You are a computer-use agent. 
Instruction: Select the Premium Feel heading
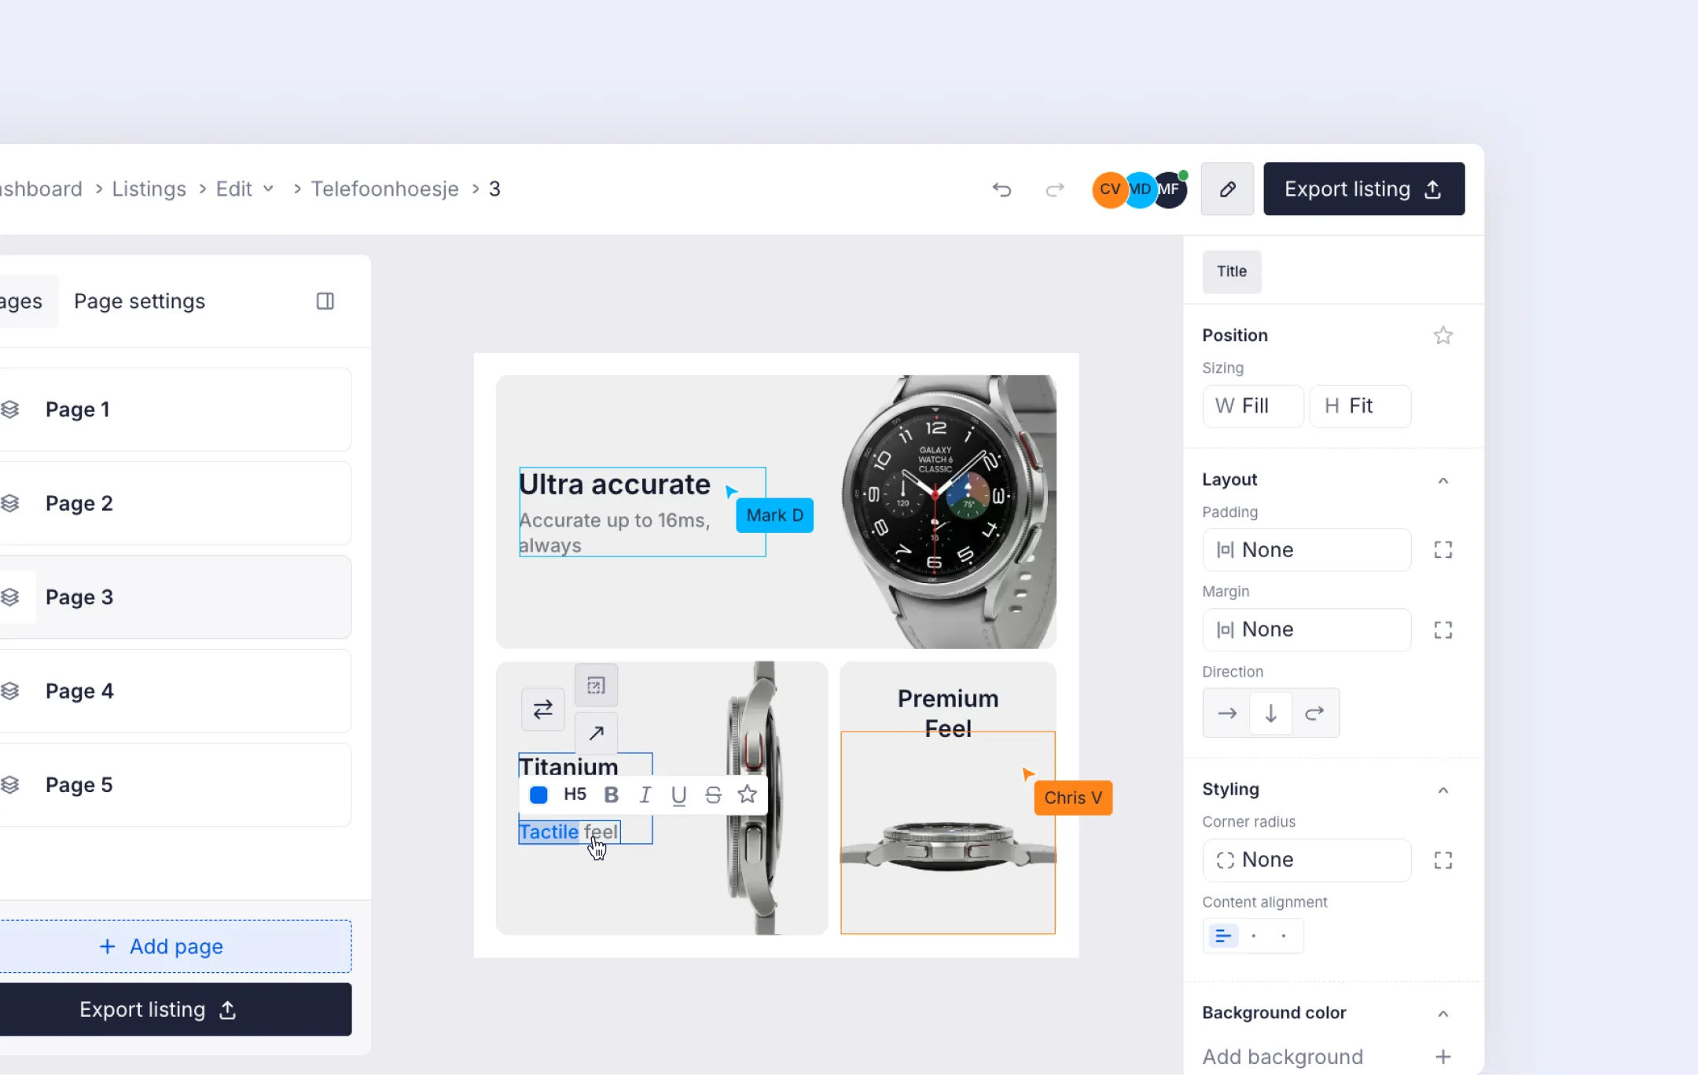pos(948,714)
